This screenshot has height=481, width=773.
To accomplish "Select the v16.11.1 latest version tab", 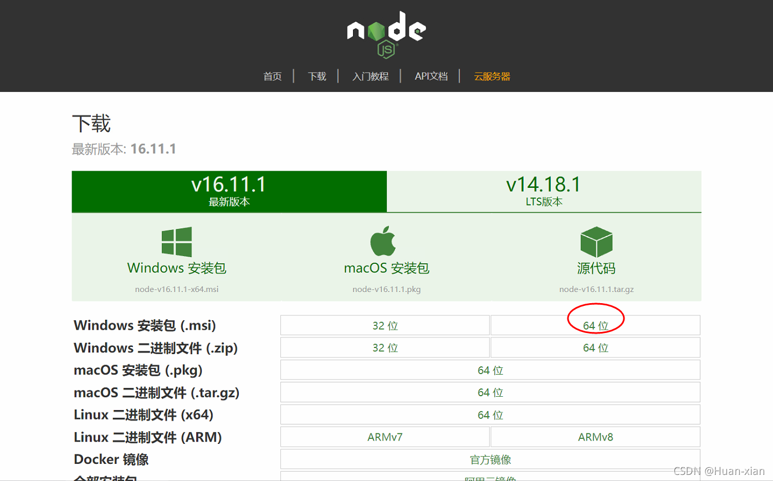I will coord(229,191).
